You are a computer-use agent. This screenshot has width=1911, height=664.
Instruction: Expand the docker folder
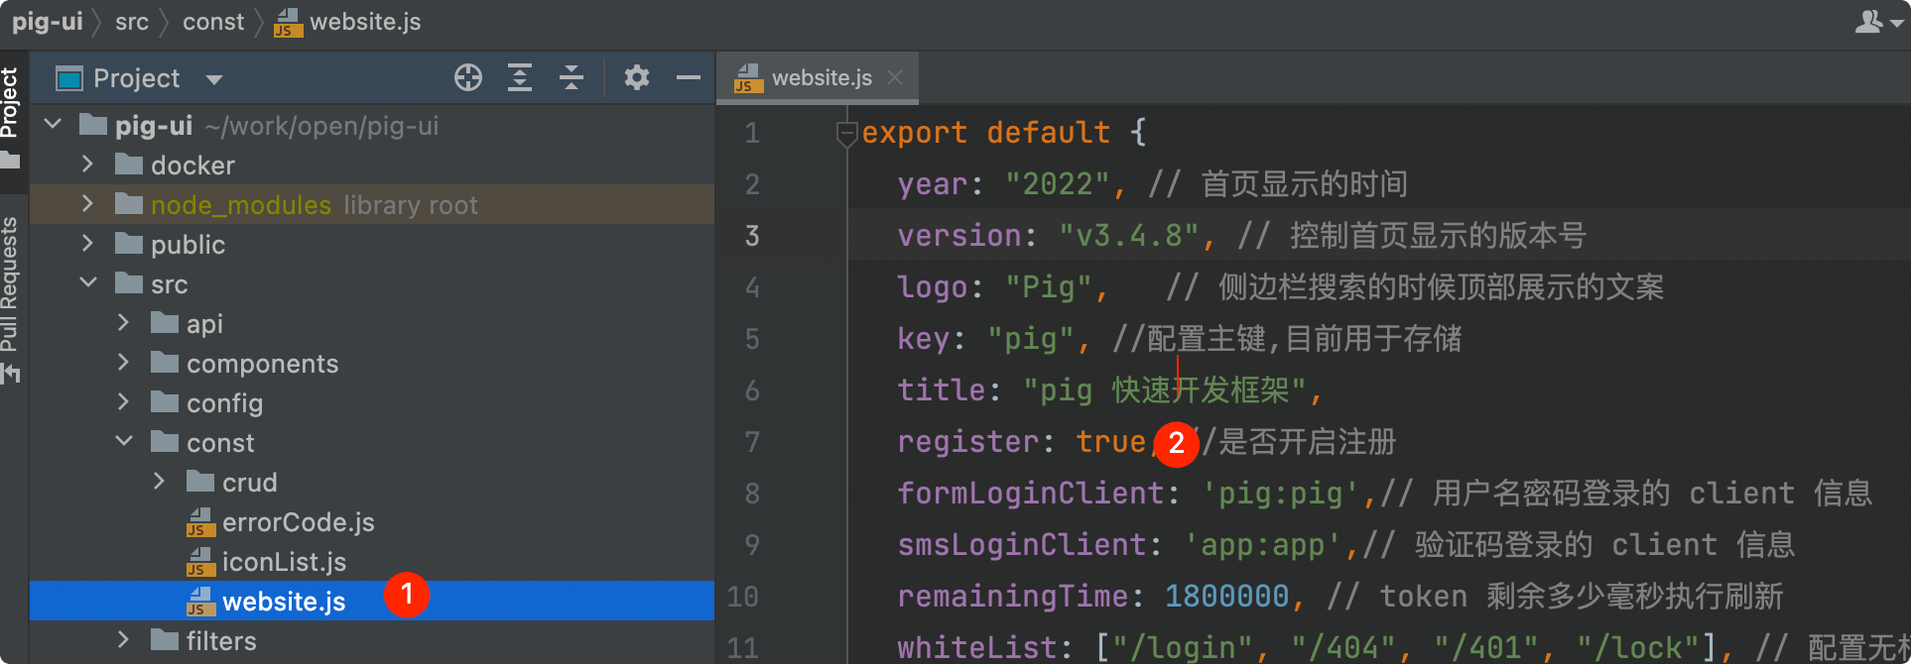(x=88, y=165)
